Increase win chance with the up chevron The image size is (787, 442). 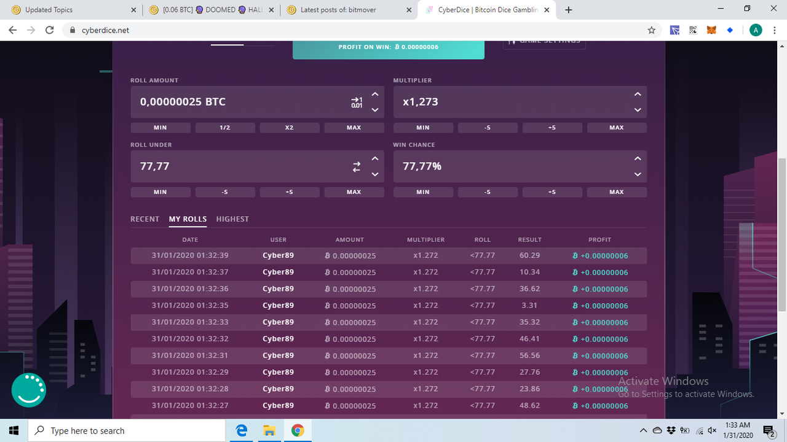[x=638, y=158]
